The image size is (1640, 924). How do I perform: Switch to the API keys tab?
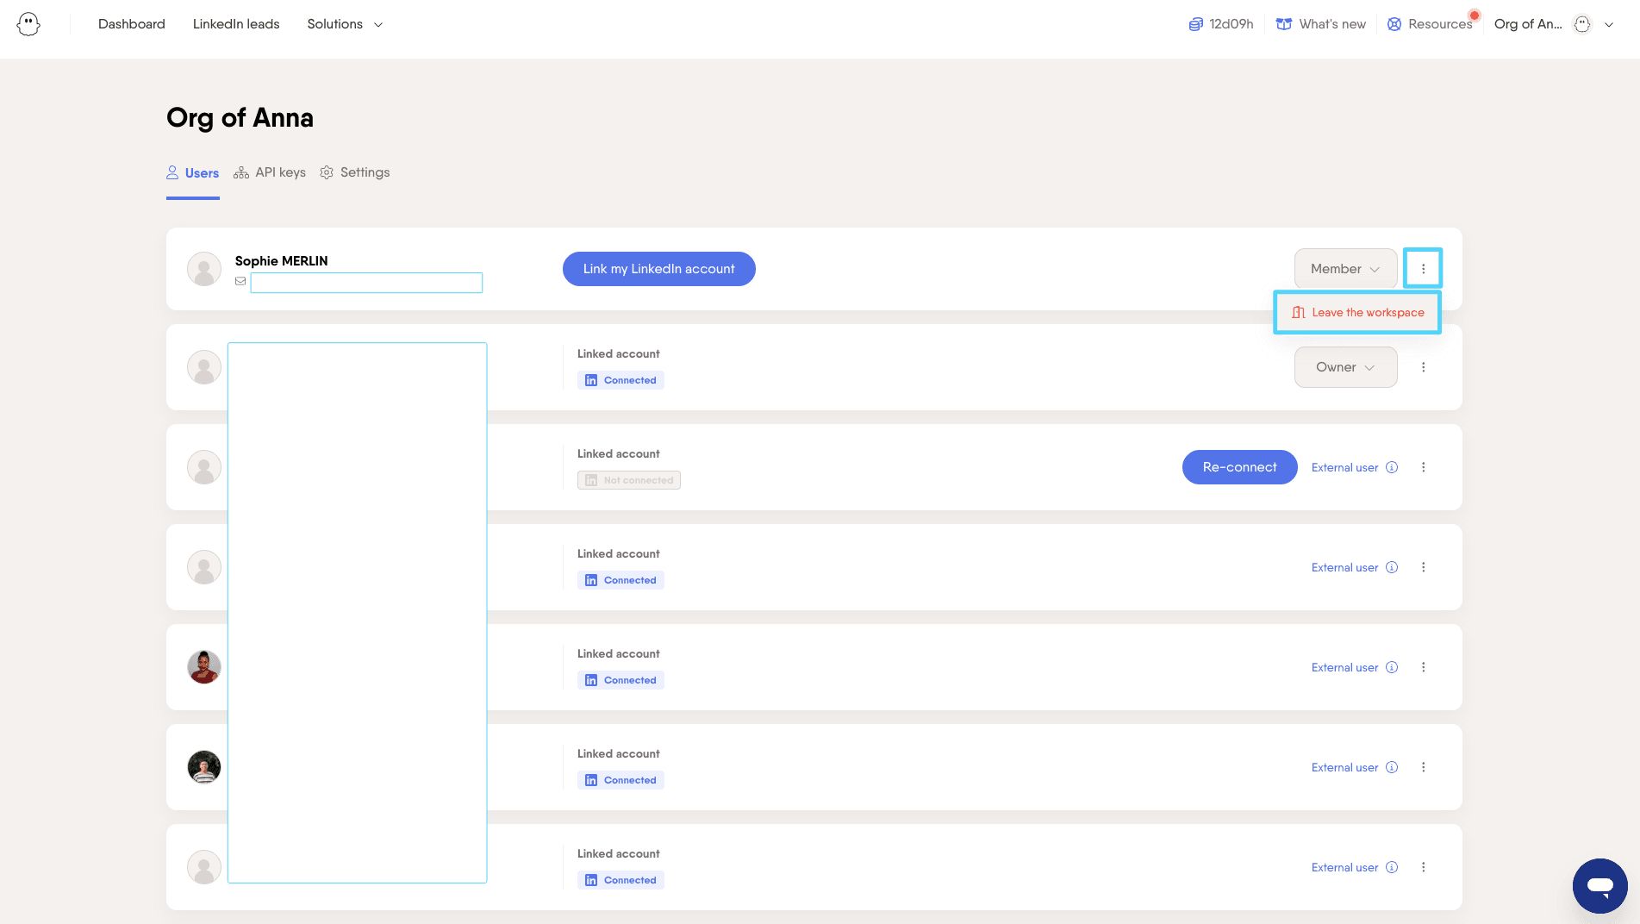pyautogui.click(x=270, y=172)
